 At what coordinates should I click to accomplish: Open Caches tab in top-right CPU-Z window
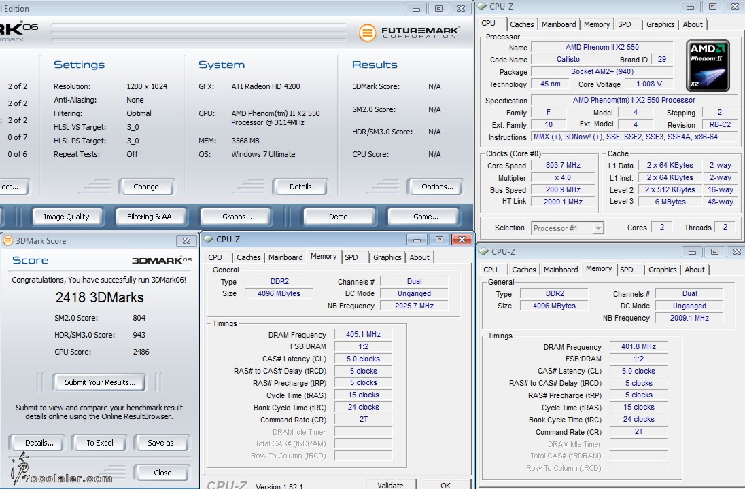click(521, 24)
